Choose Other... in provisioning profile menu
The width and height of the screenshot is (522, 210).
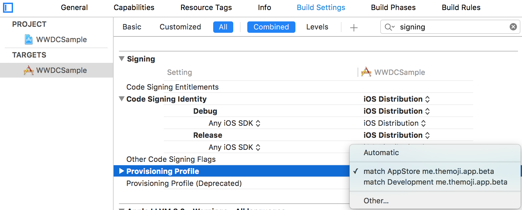[x=376, y=201]
